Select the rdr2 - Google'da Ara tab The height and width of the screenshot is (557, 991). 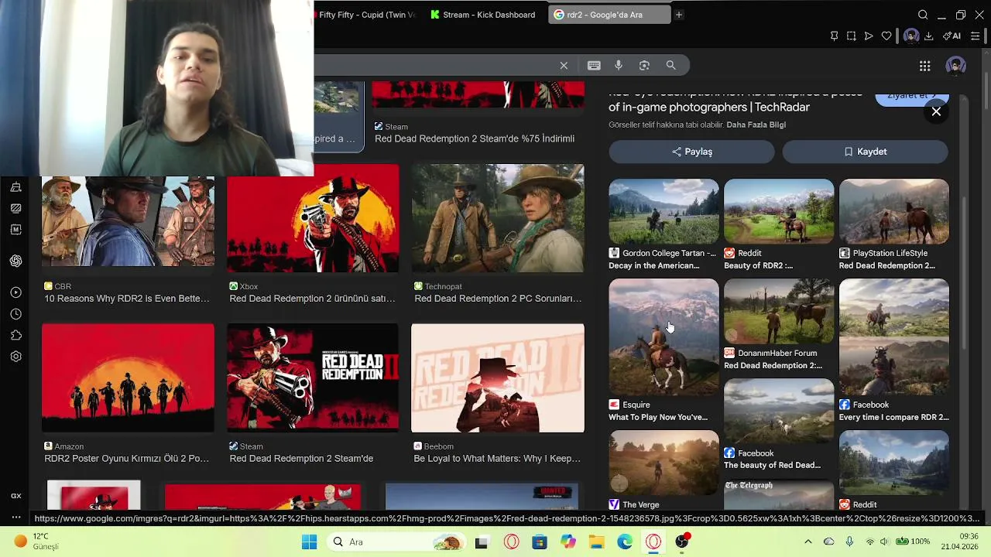click(x=609, y=15)
